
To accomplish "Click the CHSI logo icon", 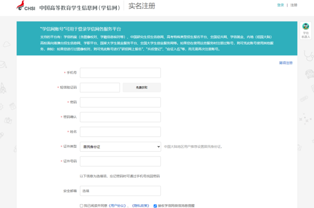I will (x=26, y=6).
